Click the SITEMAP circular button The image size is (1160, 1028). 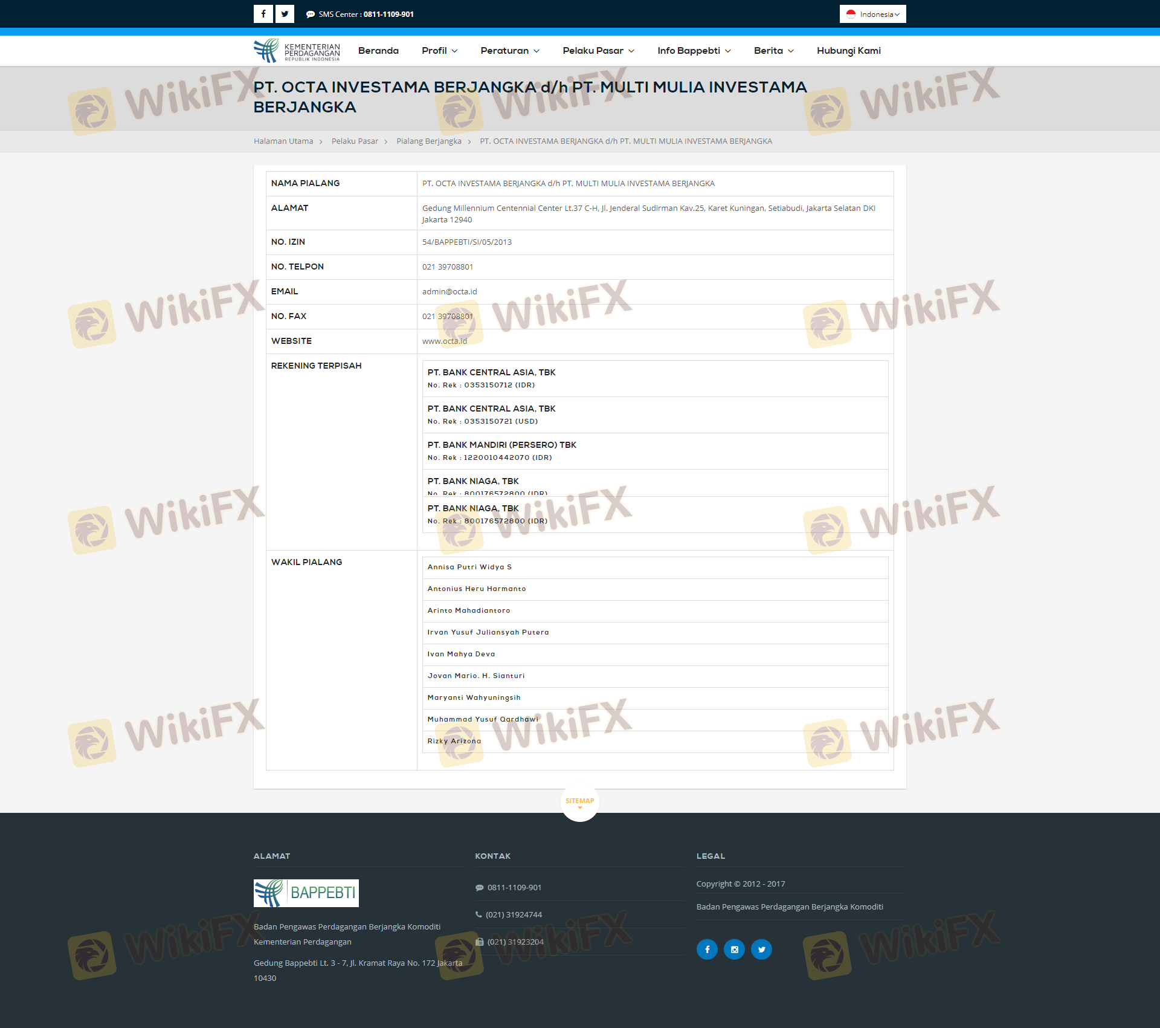coord(579,801)
